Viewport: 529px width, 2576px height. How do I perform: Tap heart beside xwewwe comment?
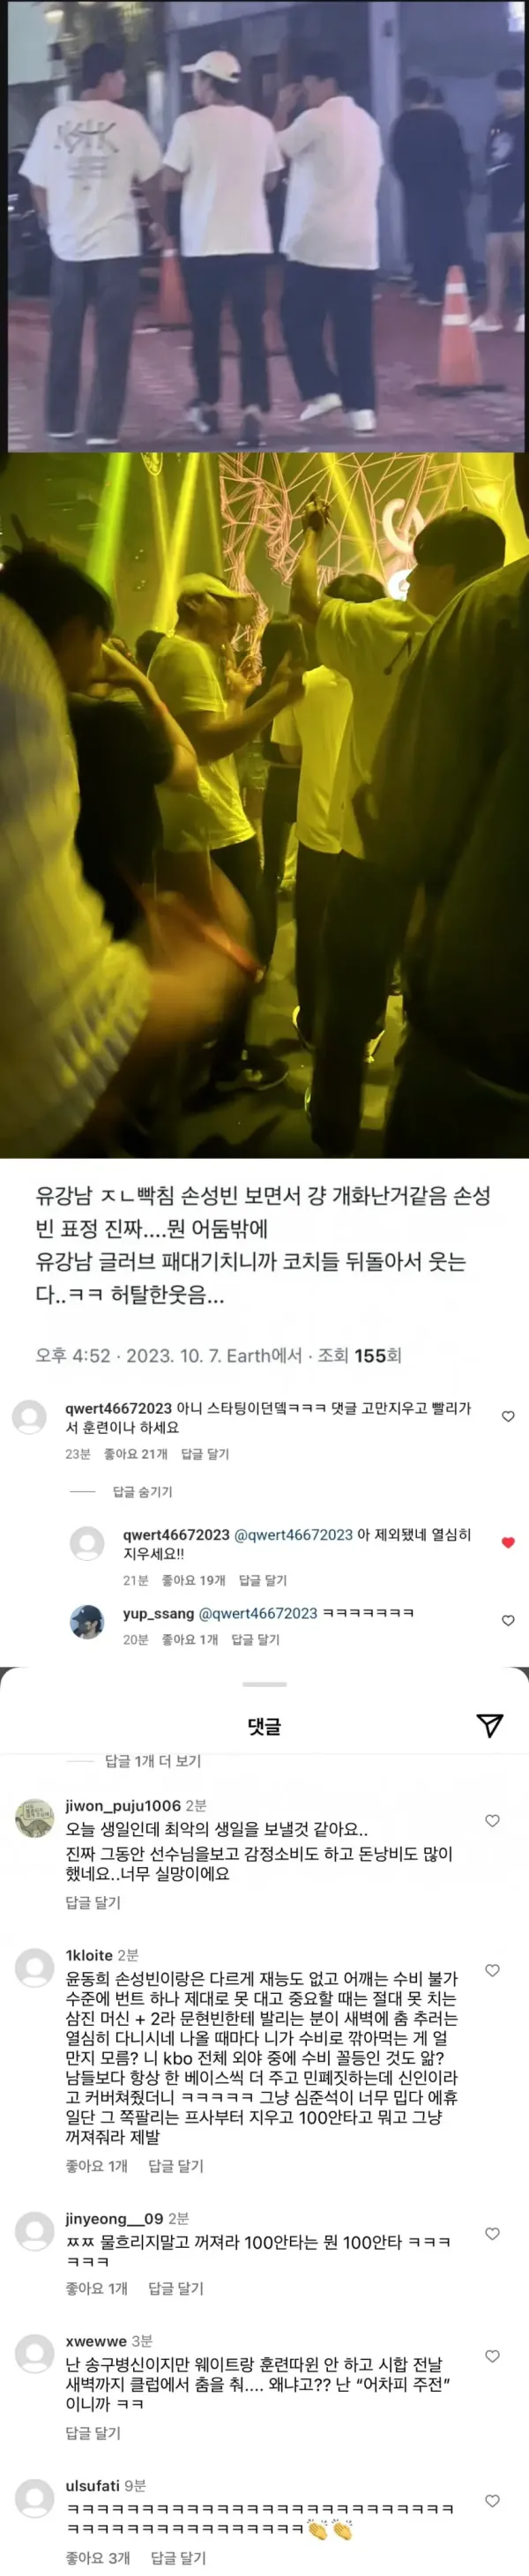[x=492, y=2356]
